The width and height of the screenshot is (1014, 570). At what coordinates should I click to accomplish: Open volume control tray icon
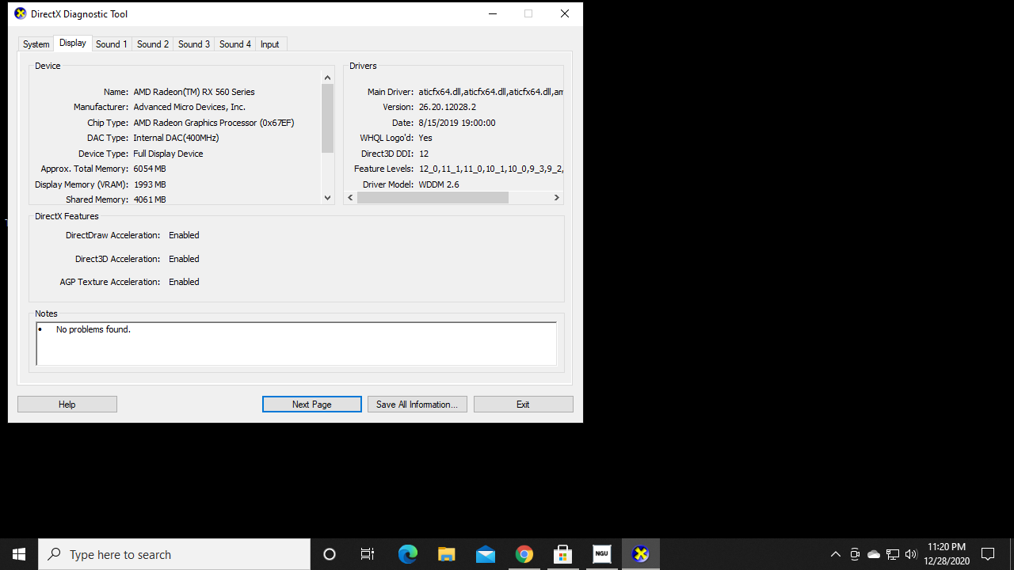click(911, 554)
